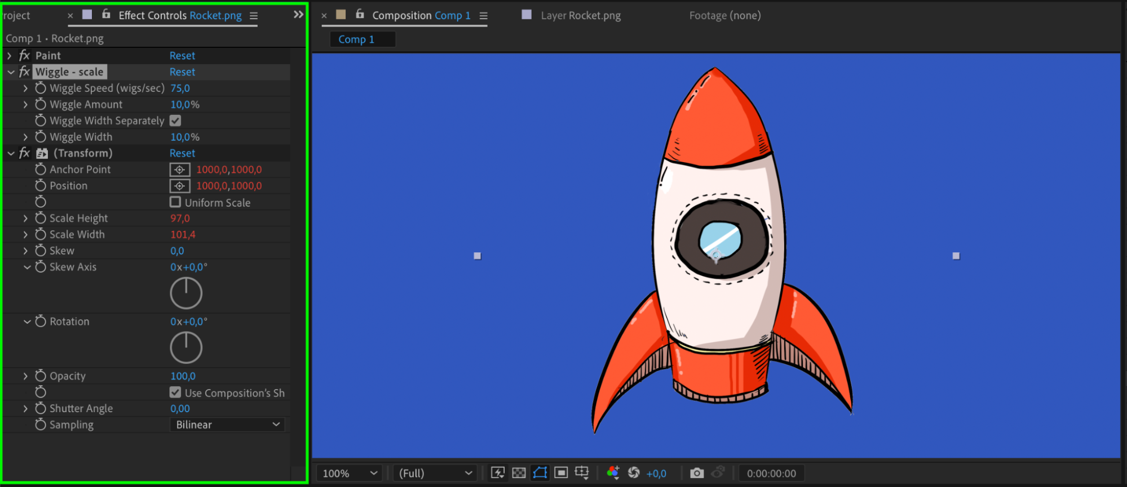Click the show channel color icon
The image size is (1127, 487).
pyautogui.click(x=613, y=473)
